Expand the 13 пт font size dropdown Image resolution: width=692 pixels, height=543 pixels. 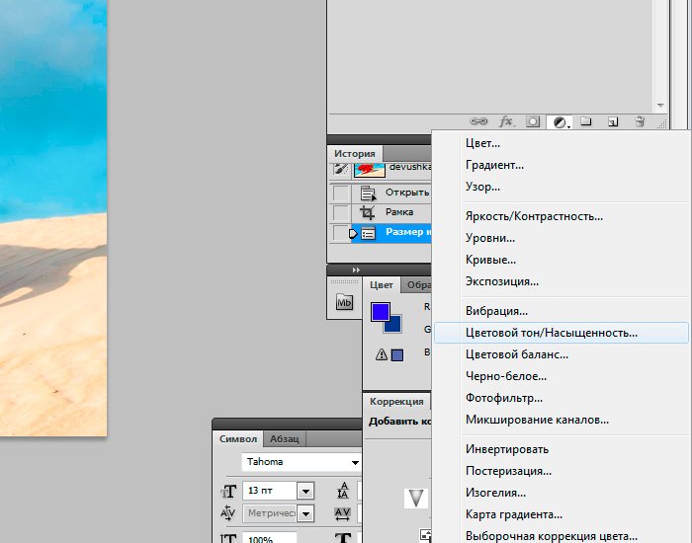pos(304,491)
